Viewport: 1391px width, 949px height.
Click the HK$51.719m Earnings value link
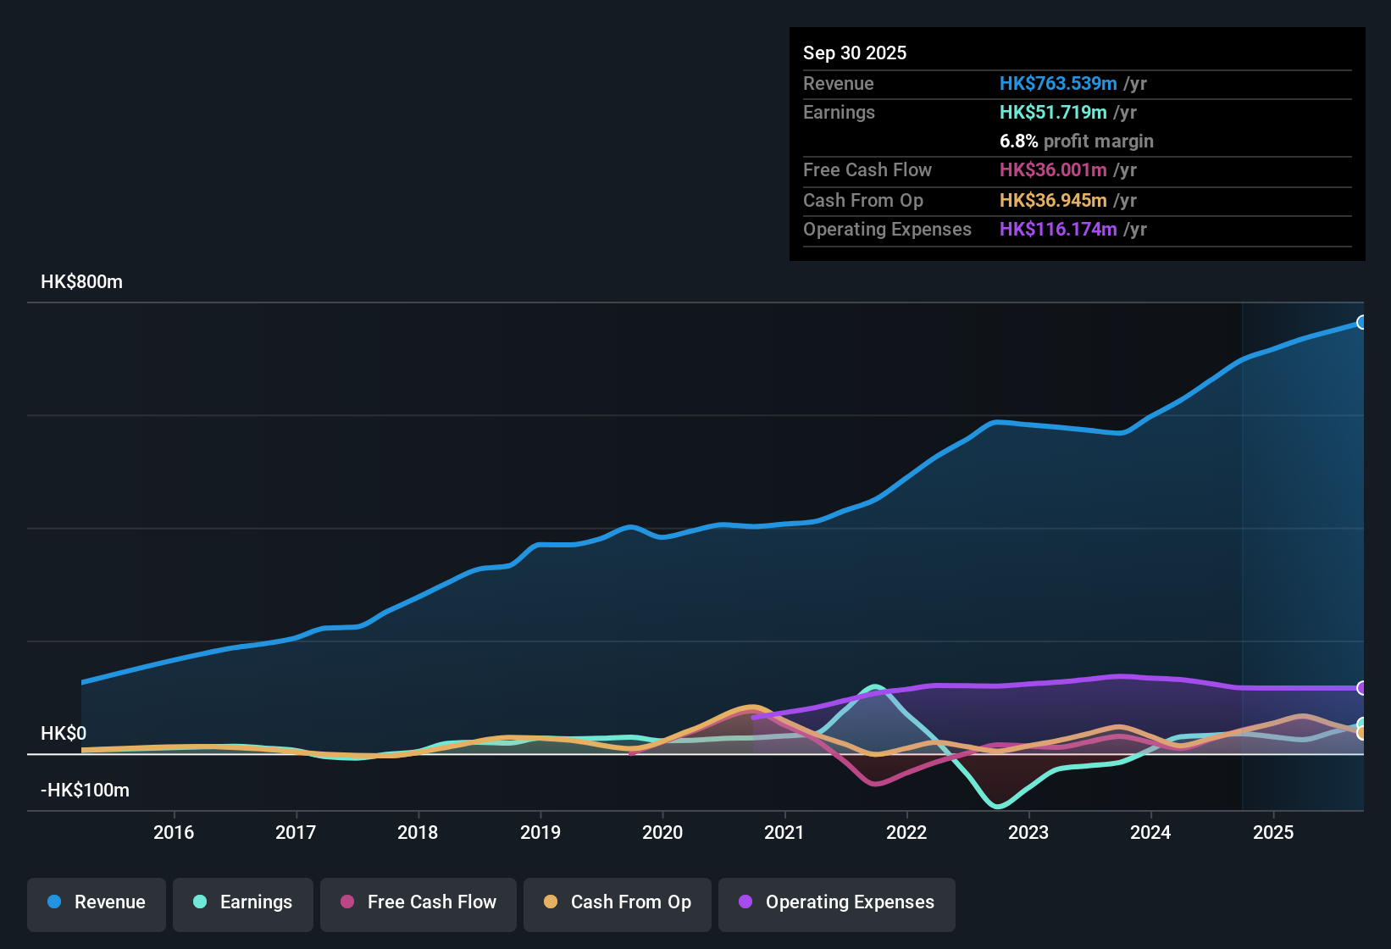click(x=1052, y=112)
